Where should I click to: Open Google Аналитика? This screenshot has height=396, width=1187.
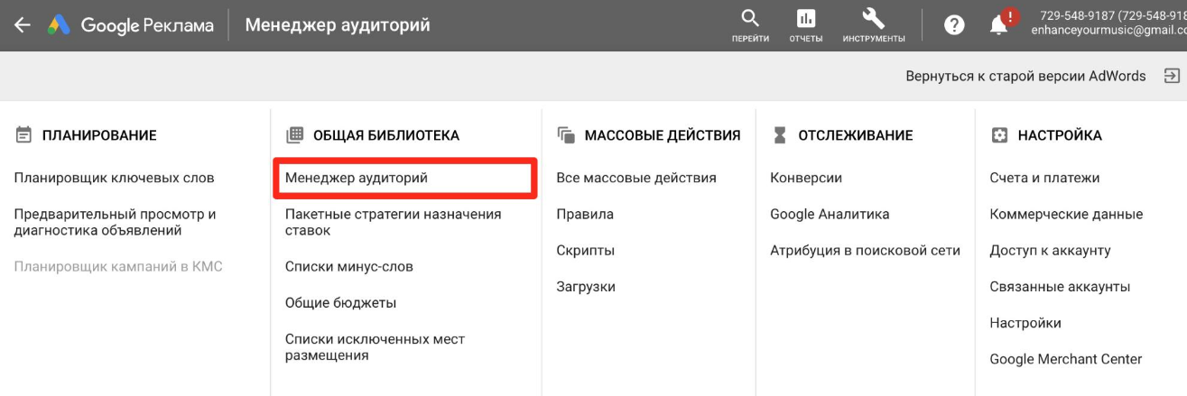coord(830,214)
